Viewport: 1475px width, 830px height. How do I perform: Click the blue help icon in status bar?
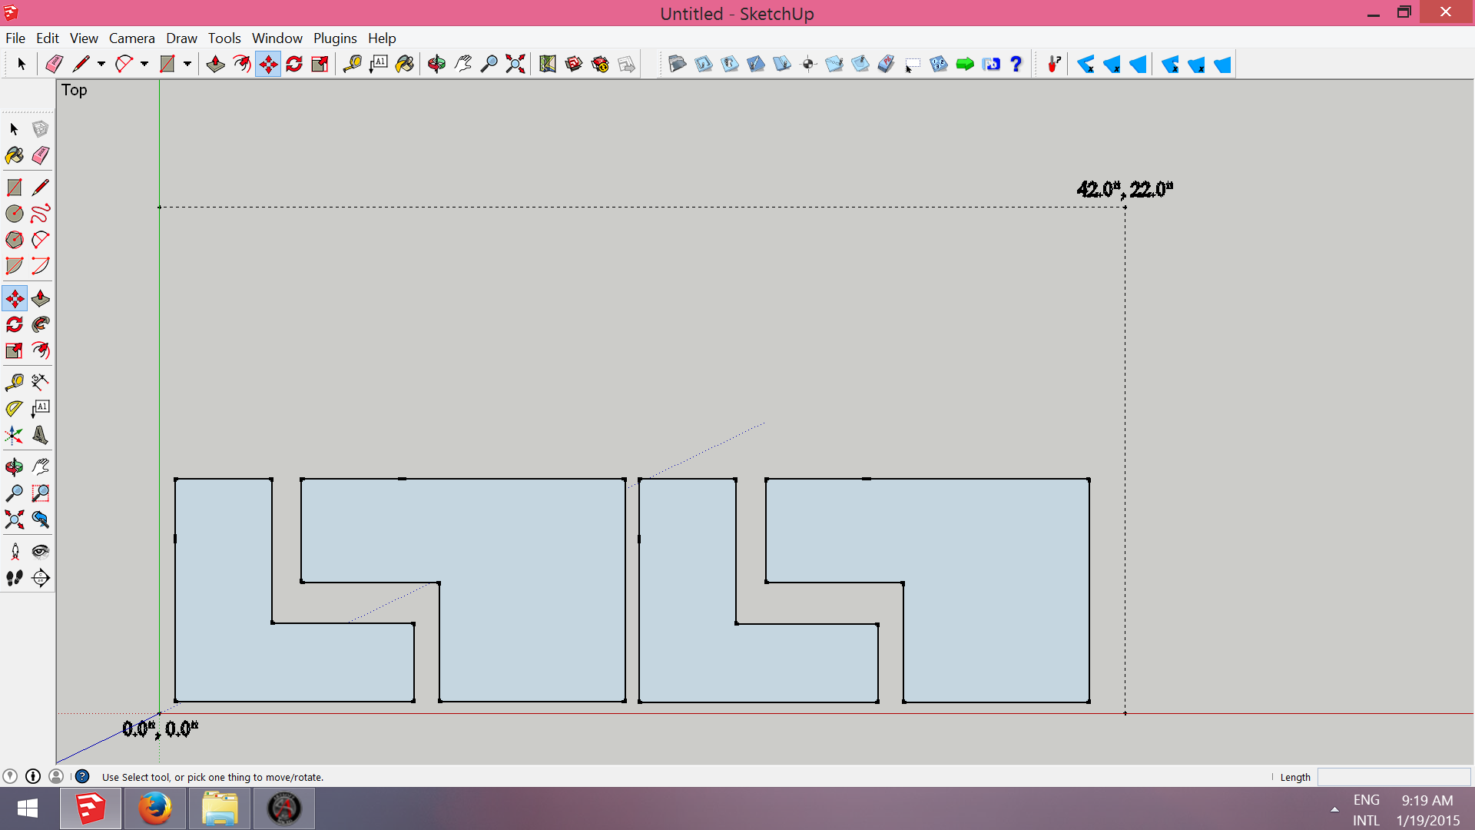click(x=82, y=777)
